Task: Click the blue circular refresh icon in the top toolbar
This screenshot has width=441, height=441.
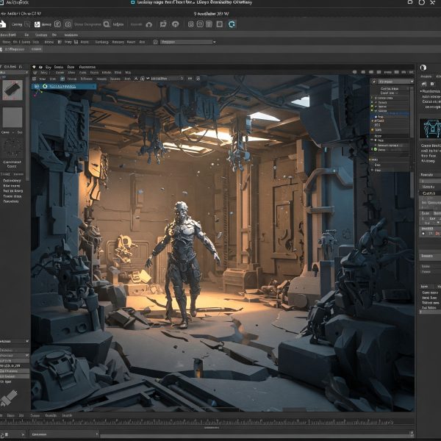Action: pos(232,24)
